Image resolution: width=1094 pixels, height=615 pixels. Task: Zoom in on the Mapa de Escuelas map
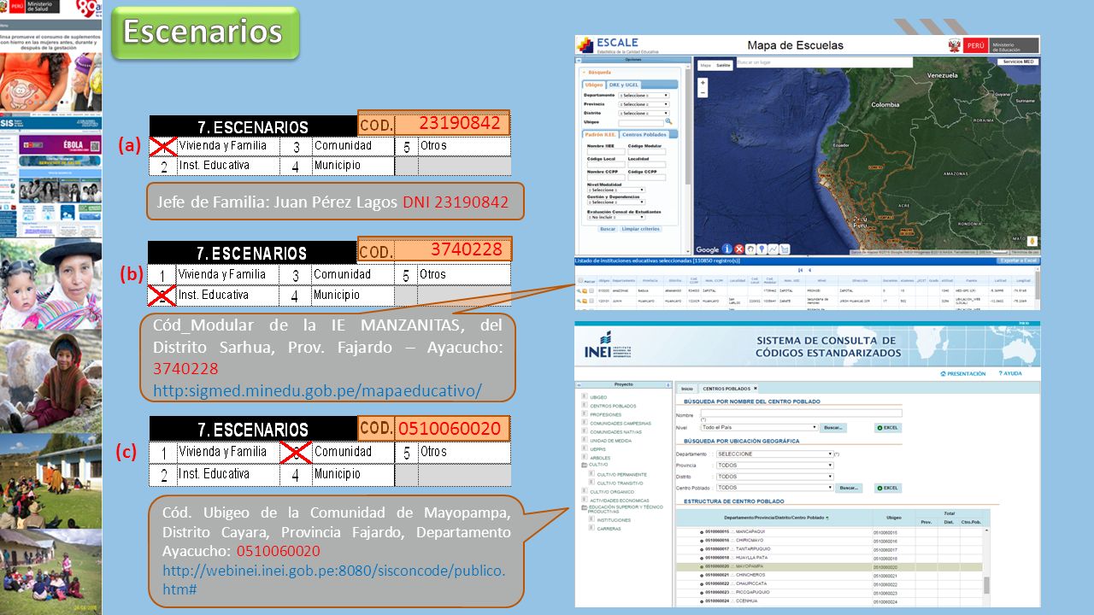[703, 83]
